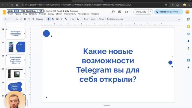
Task: Open Google Calendar side panel
Action: 188,19
